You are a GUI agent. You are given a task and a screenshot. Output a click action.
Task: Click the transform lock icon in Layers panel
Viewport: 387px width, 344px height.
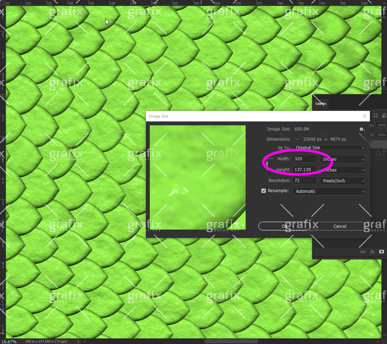click(x=375, y=115)
